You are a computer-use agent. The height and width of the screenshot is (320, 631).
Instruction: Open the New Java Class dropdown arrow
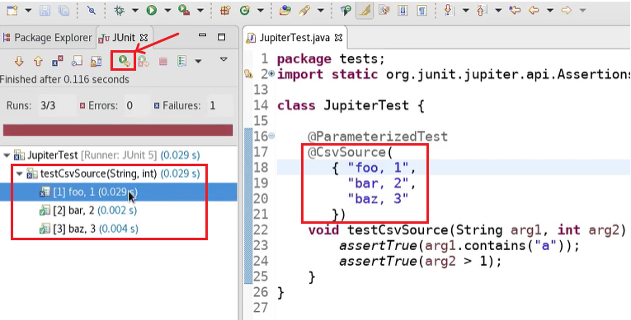261,11
